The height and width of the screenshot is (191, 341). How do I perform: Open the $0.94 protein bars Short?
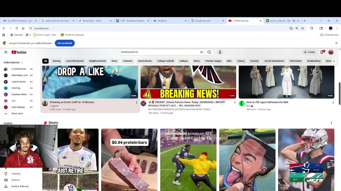(x=129, y=160)
